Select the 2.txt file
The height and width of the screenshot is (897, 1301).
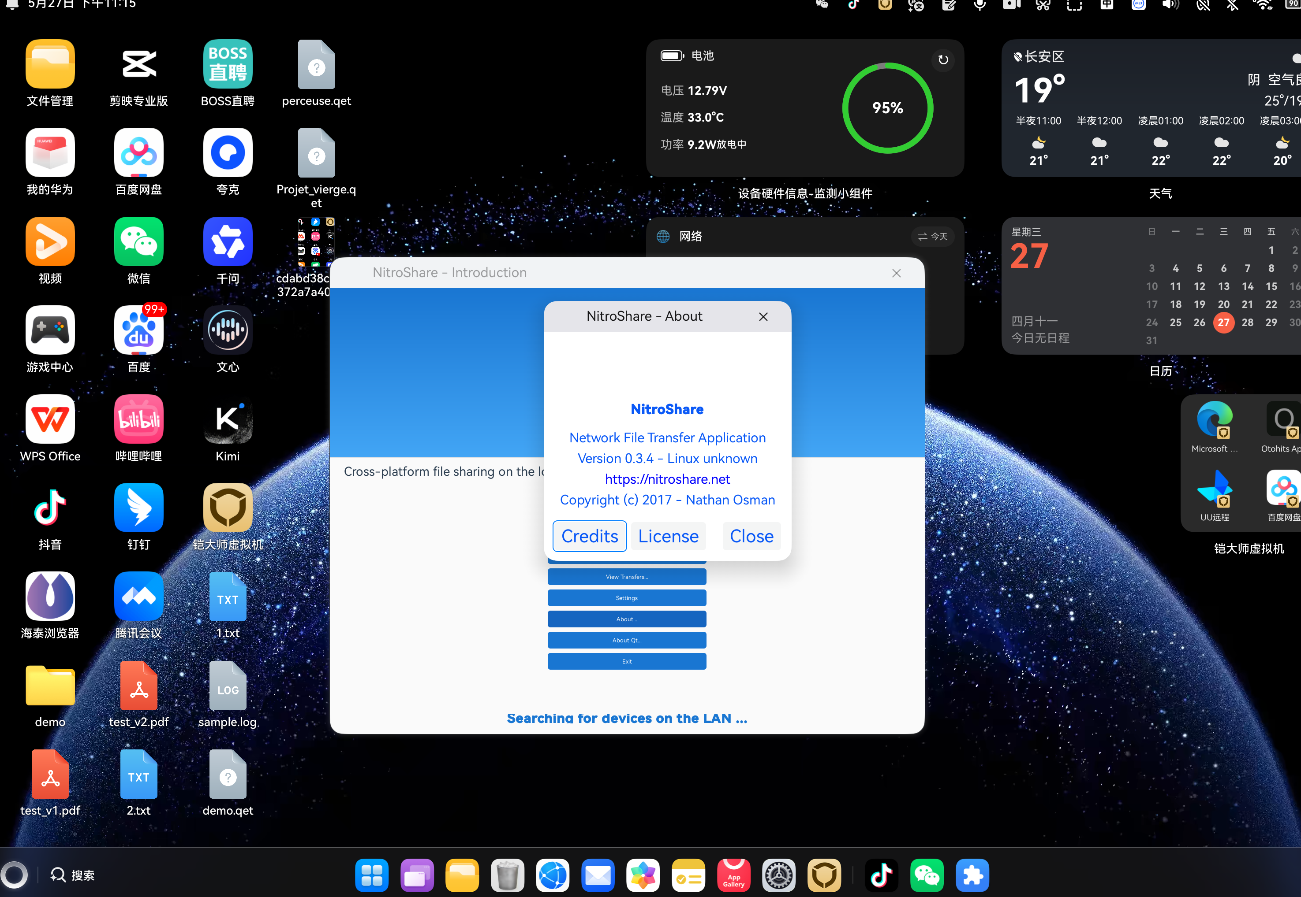139,774
